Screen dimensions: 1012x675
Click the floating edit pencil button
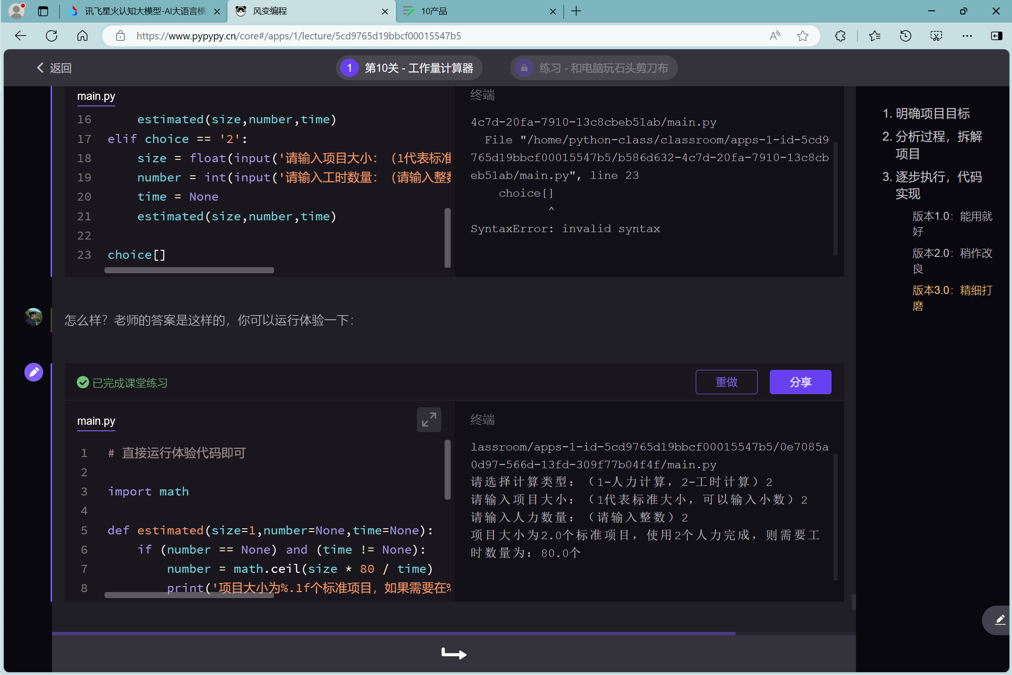pyautogui.click(x=999, y=620)
